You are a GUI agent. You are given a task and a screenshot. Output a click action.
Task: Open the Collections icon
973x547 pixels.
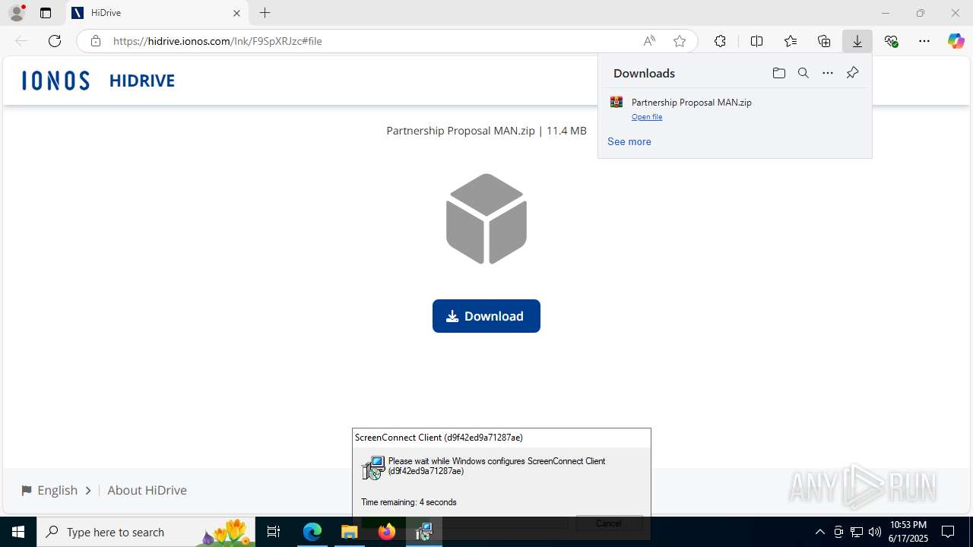click(824, 41)
